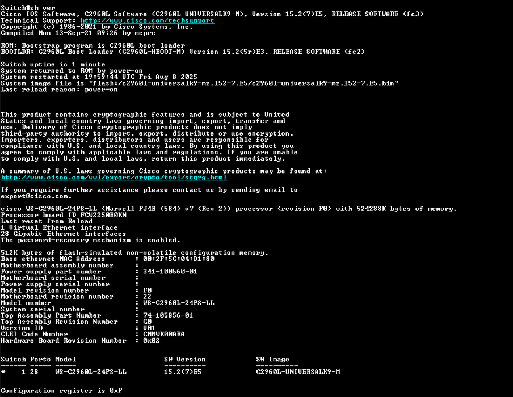The image size is (513, 397).
Task: Click 'Last reload reason: power-on' text
Action: click(59, 90)
